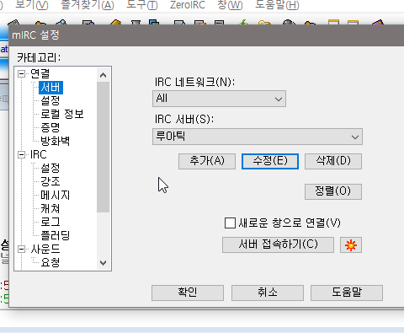Image resolution: width=404 pixels, height=333 pixels.
Task: Click the category list scrollbar thumb
Action: 104,148
